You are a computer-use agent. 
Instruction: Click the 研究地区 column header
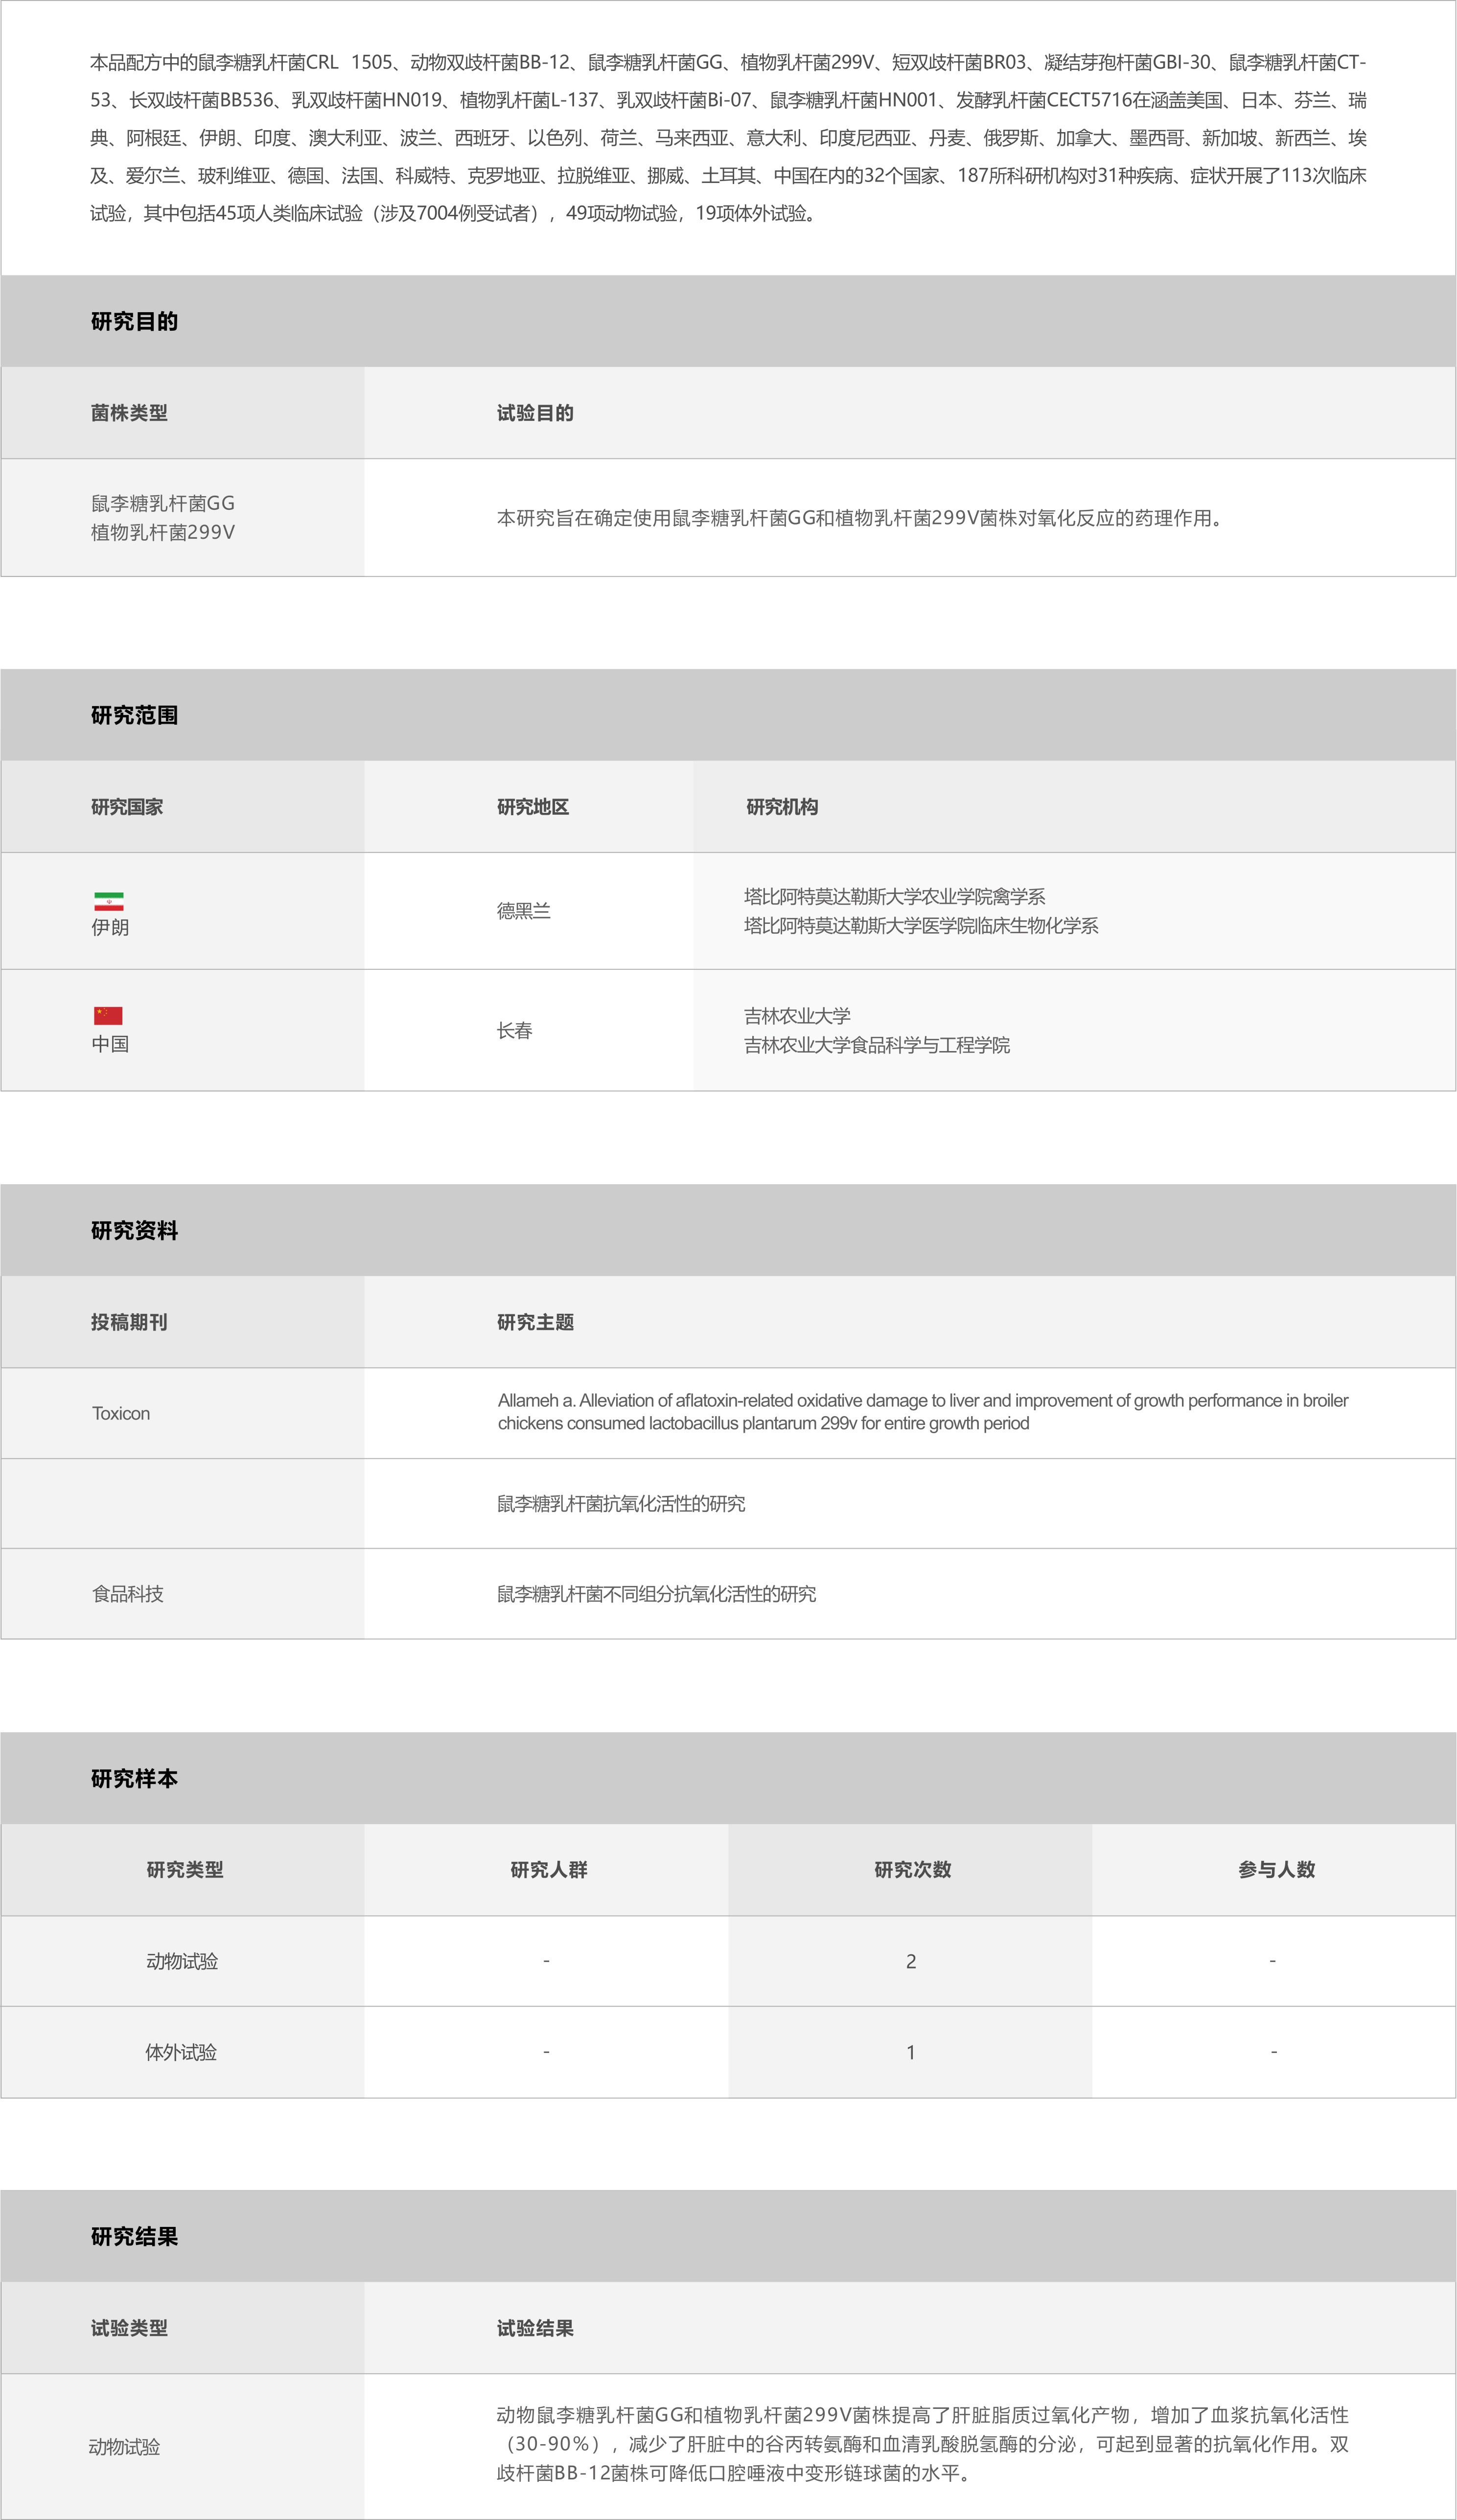click(x=533, y=807)
